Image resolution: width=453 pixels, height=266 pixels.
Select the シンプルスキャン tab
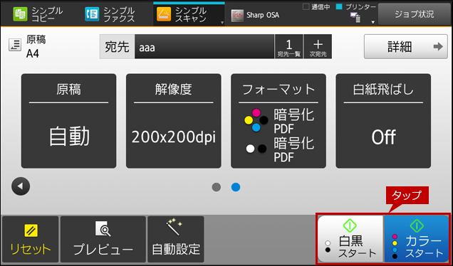189,14
